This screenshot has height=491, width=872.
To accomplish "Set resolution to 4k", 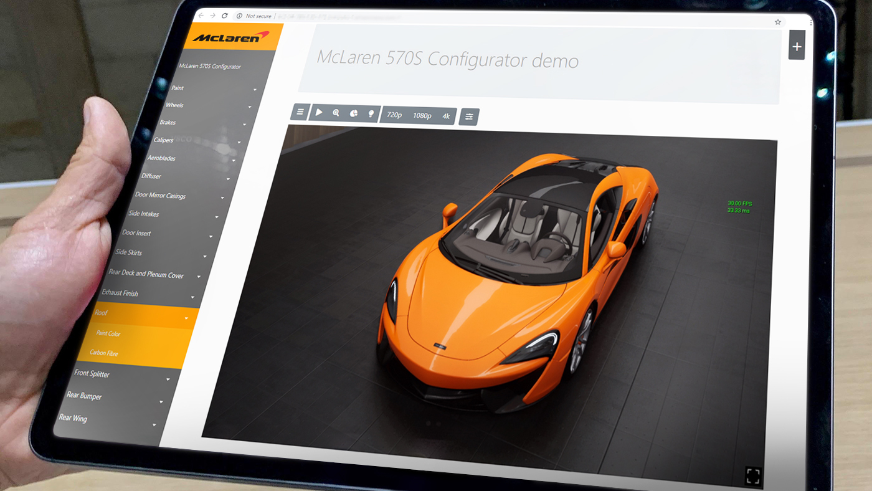I will [x=446, y=116].
